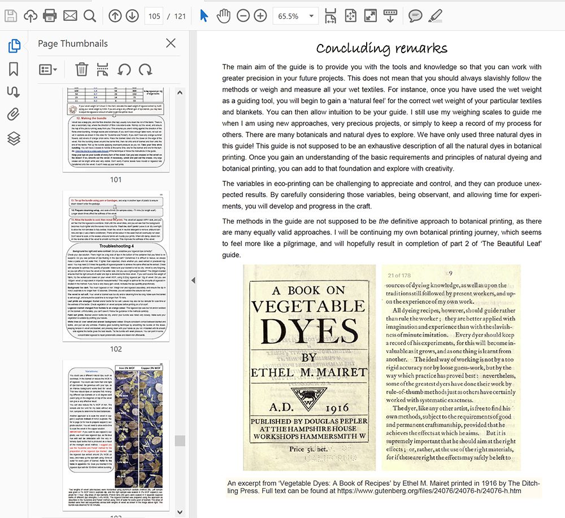Delete selected pages trash icon
This screenshot has width=565, height=518.
tap(81, 69)
